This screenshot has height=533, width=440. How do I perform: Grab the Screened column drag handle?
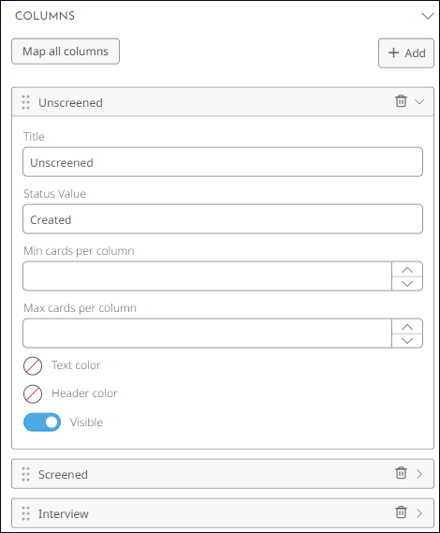pyautogui.click(x=26, y=474)
